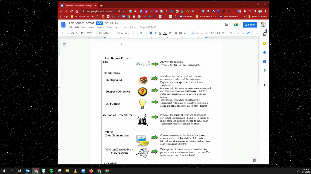Open the View menu

(x=84, y=27)
